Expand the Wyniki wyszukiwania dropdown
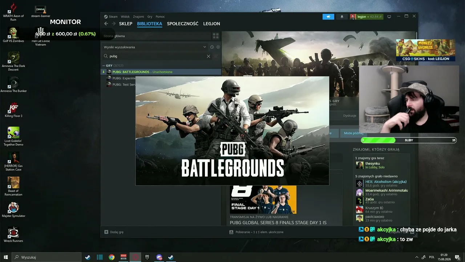The width and height of the screenshot is (465, 262). pos(155,47)
